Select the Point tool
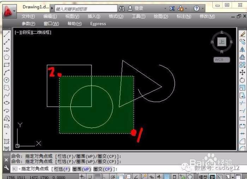This screenshot has width=247, height=179. pos(6,134)
